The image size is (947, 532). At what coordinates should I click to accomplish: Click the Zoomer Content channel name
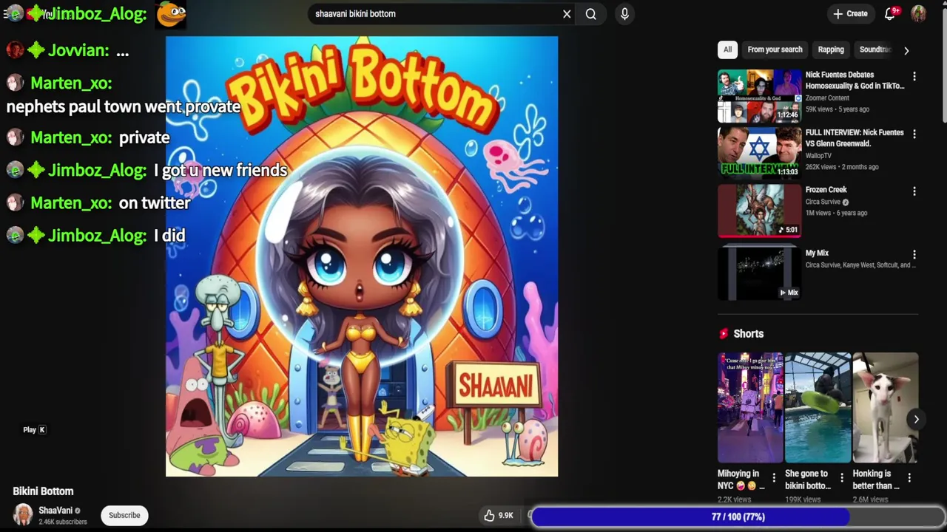(827, 98)
